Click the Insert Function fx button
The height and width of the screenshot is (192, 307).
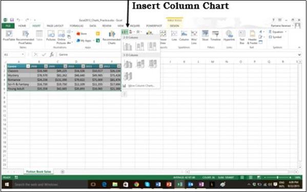click(x=52, y=55)
